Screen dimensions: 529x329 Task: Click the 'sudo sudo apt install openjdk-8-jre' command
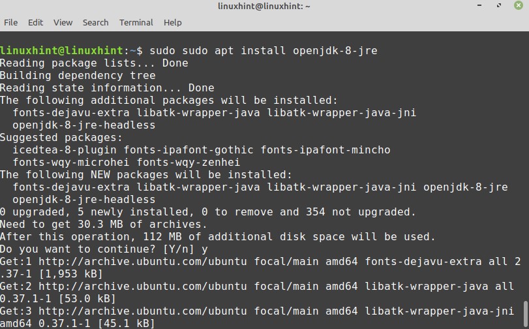(264, 51)
